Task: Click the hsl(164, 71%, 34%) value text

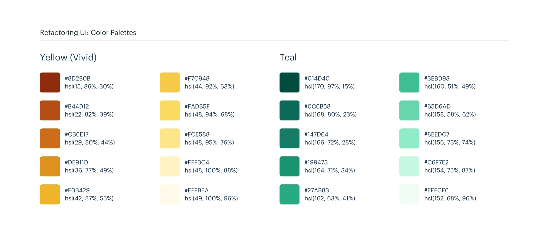Action: 330,170
